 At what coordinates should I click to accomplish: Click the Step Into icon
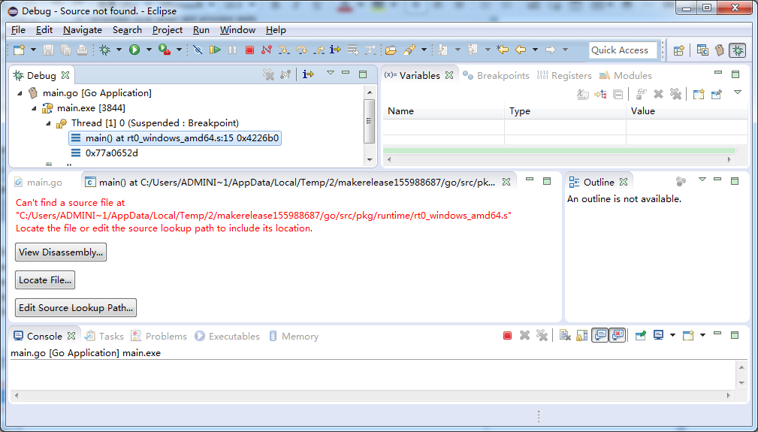[284, 50]
